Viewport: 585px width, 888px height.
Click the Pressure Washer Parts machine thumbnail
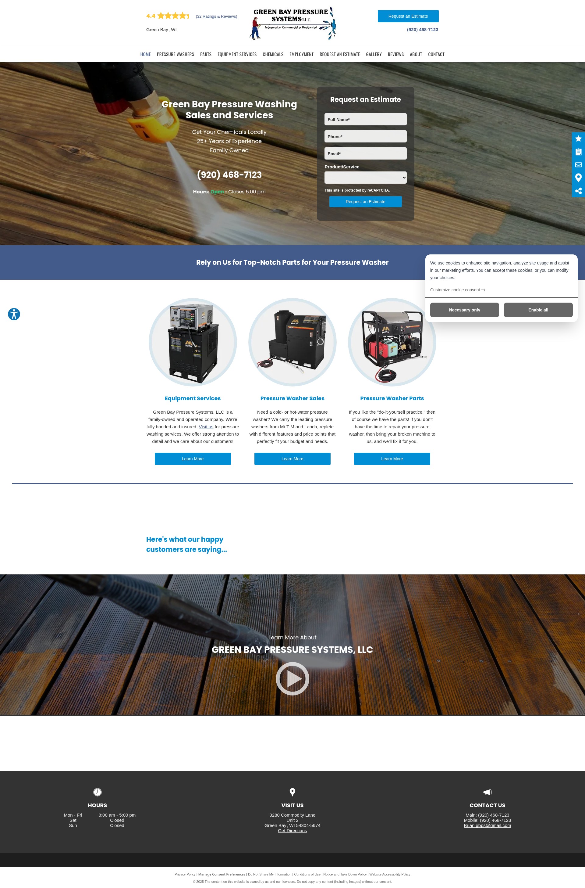(x=392, y=342)
